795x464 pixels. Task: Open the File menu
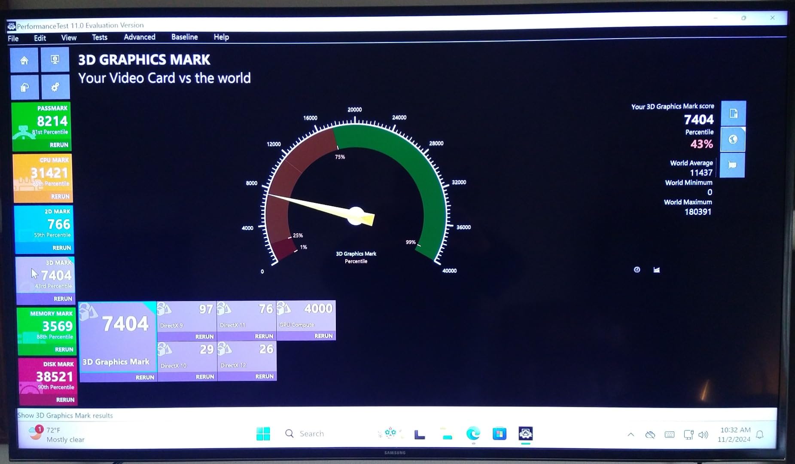tap(13, 38)
